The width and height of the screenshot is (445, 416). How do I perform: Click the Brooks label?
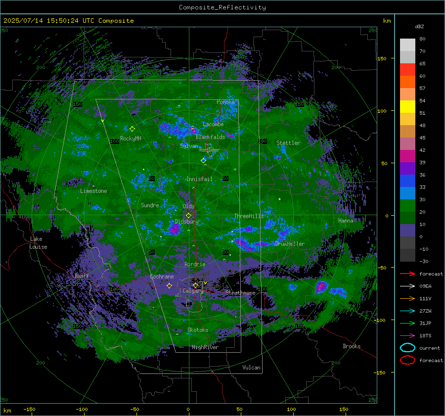[x=352, y=346]
